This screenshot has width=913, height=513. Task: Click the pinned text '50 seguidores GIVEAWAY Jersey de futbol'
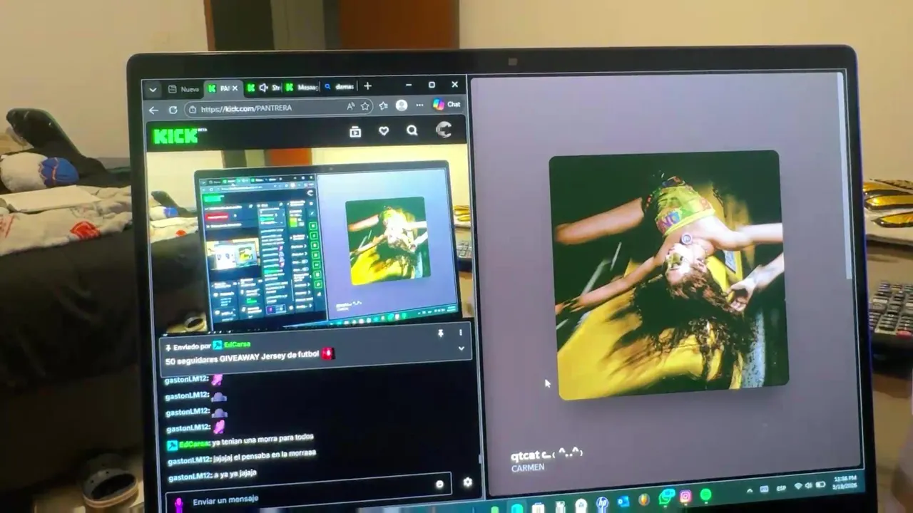[241, 357]
